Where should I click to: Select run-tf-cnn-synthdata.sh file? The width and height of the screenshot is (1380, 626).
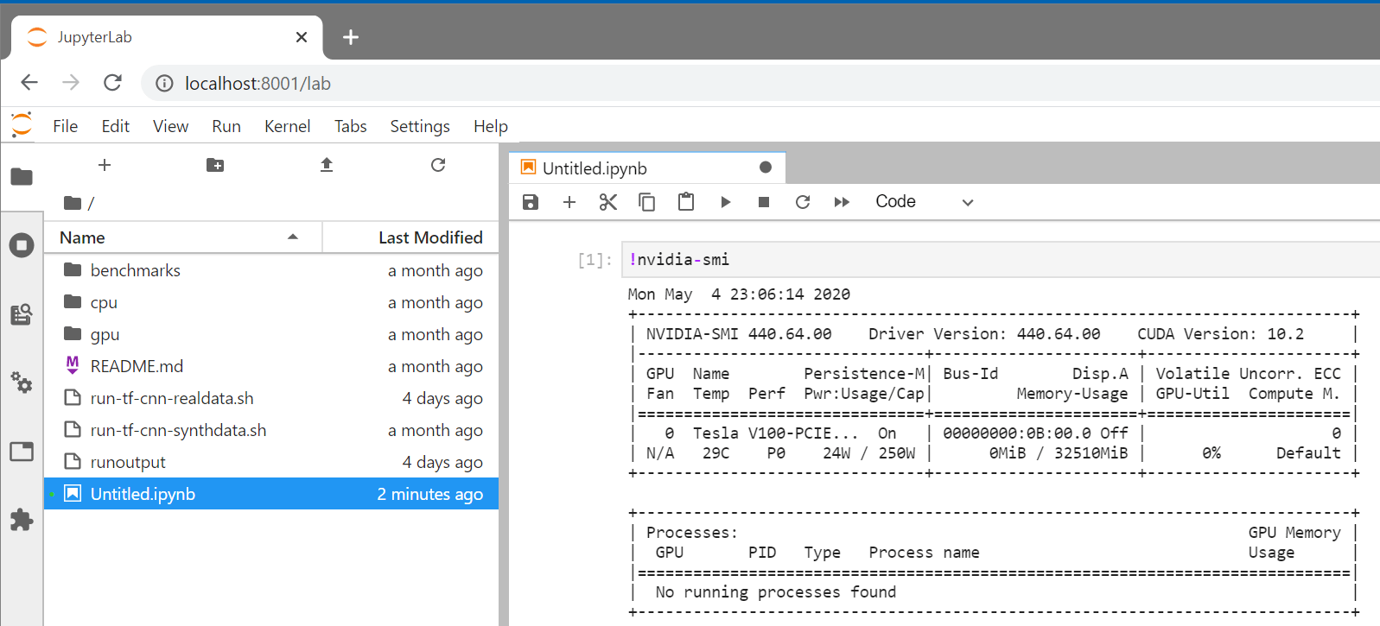271,430
